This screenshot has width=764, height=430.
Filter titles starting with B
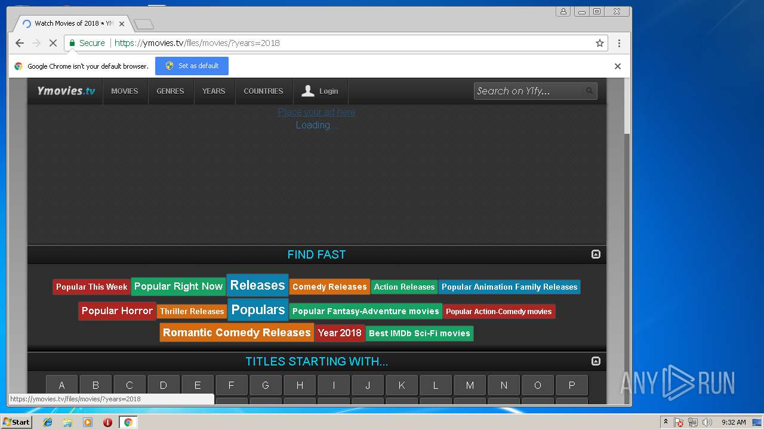tap(95, 385)
